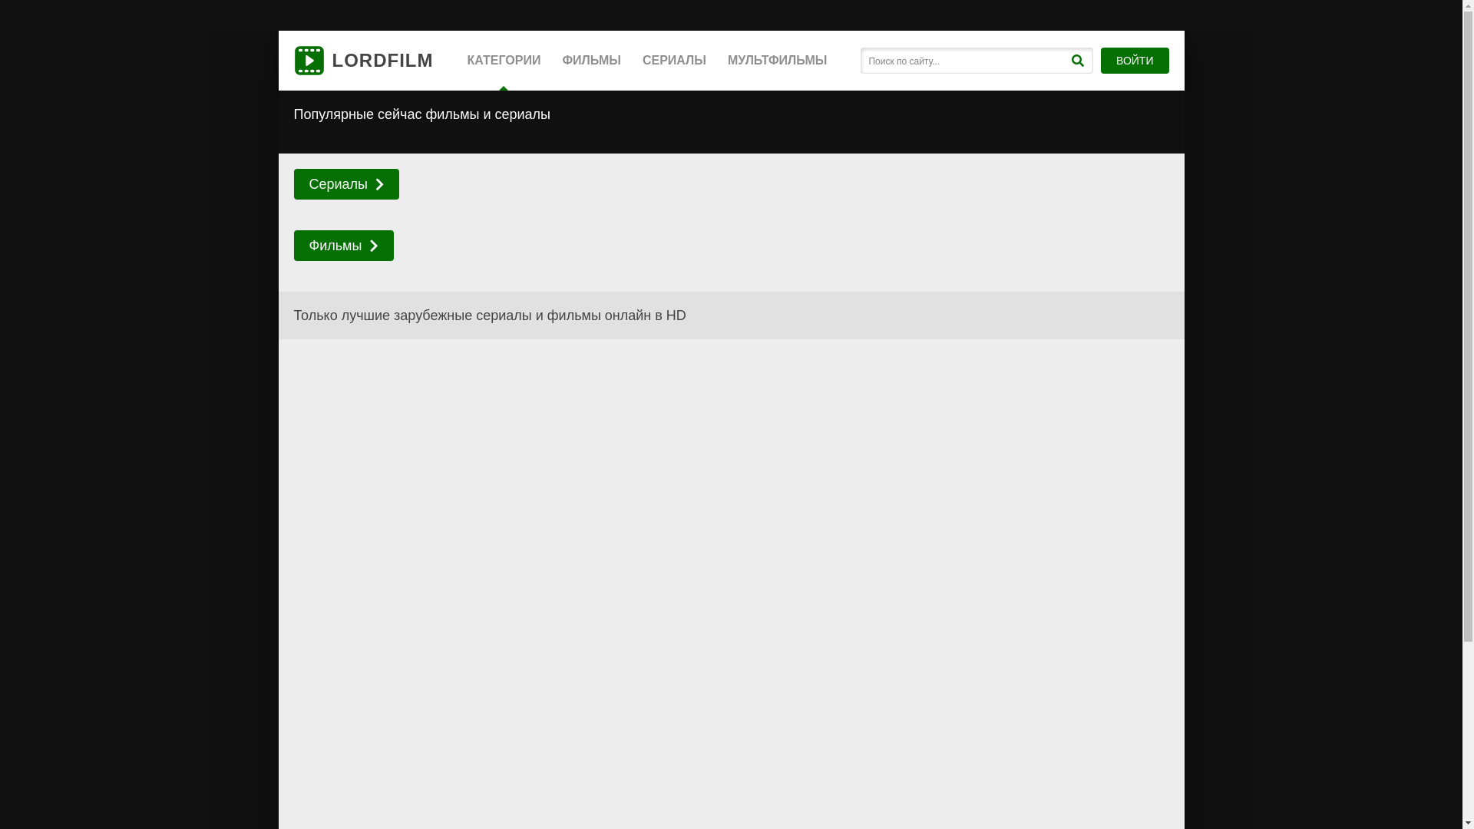Click the LORDFILM film-play logo icon
1474x829 pixels.
tap(309, 61)
